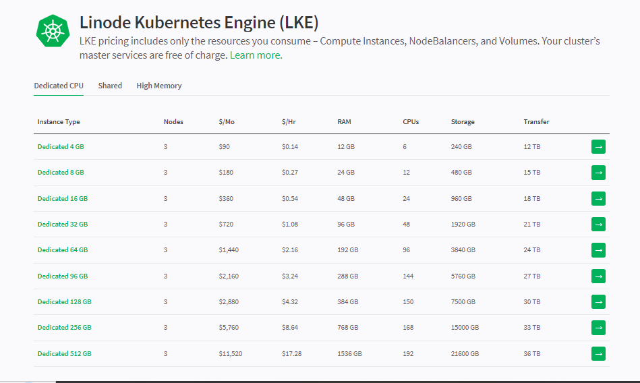
Task: Open the Dedicated 128 GB plan link
Action: click(x=65, y=301)
